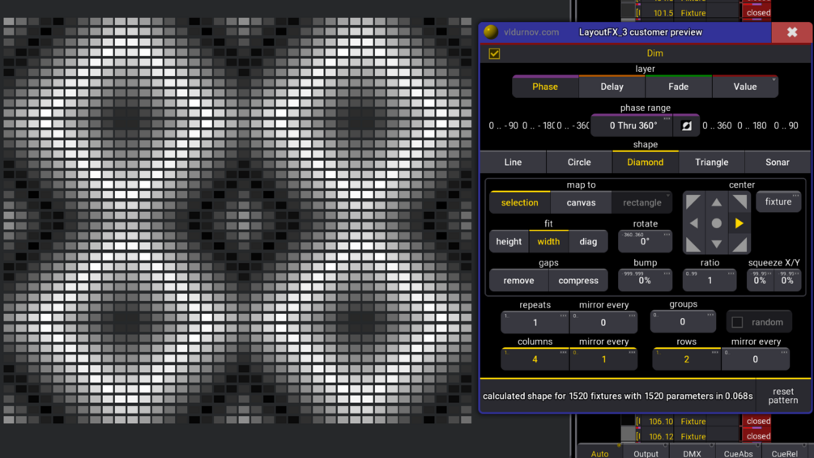This screenshot has height=458, width=814.
Task: Set center to bottom-right corner arrow
Action: tap(739, 244)
